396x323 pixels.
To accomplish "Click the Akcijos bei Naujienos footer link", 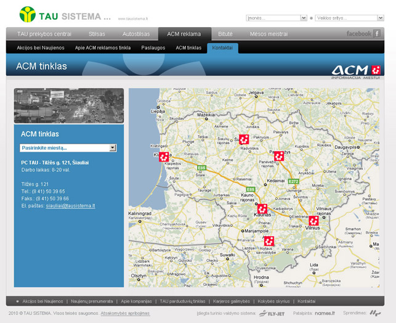I will (x=42, y=301).
